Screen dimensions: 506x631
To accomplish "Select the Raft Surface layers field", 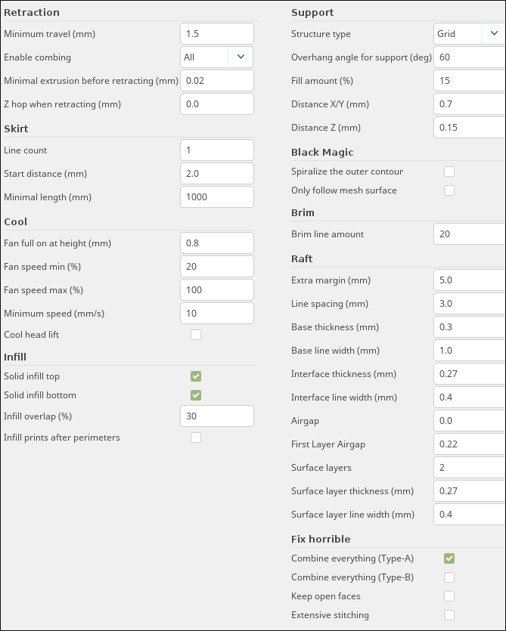I will pos(470,468).
